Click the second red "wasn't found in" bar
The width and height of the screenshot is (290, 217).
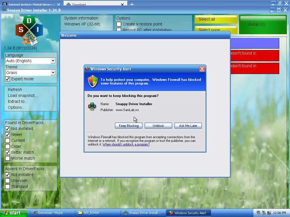(255, 68)
